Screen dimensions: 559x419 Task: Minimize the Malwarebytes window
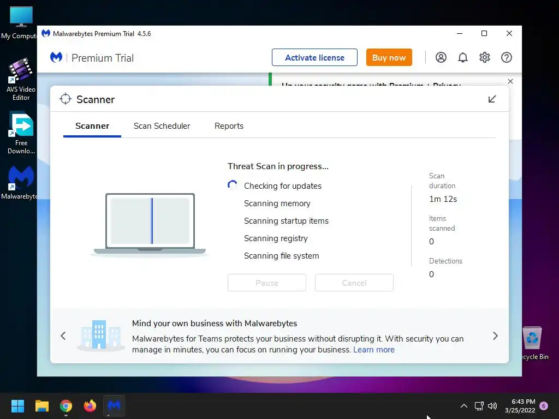coord(460,33)
